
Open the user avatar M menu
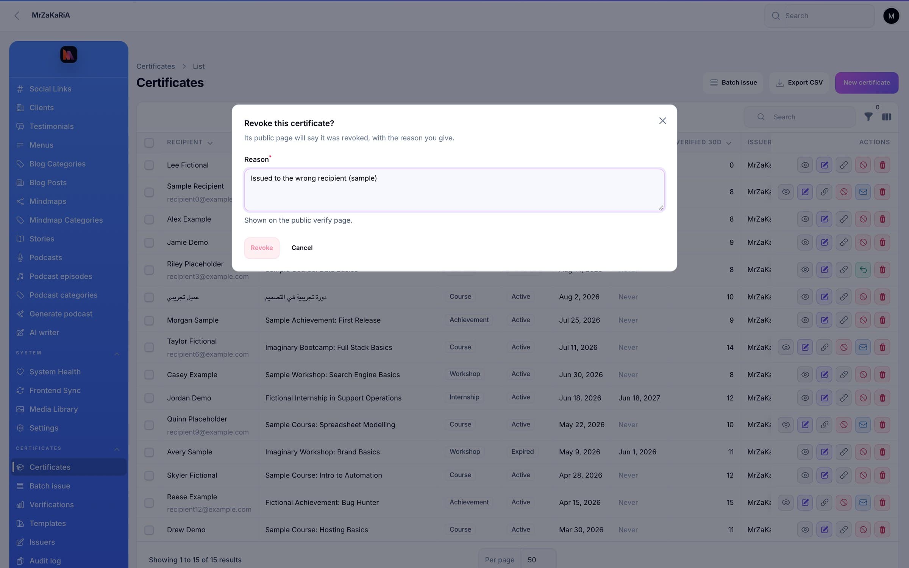click(x=891, y=16)
